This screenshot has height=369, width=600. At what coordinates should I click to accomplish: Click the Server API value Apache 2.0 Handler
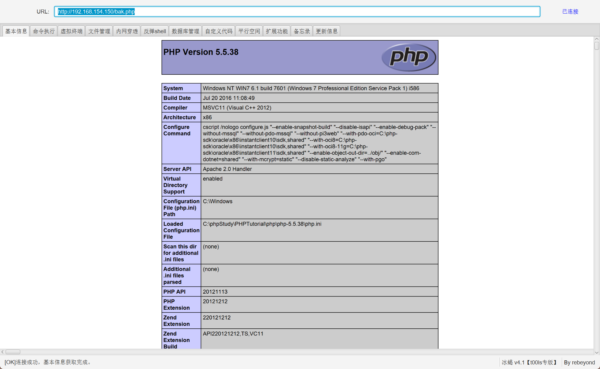[227, 169]
